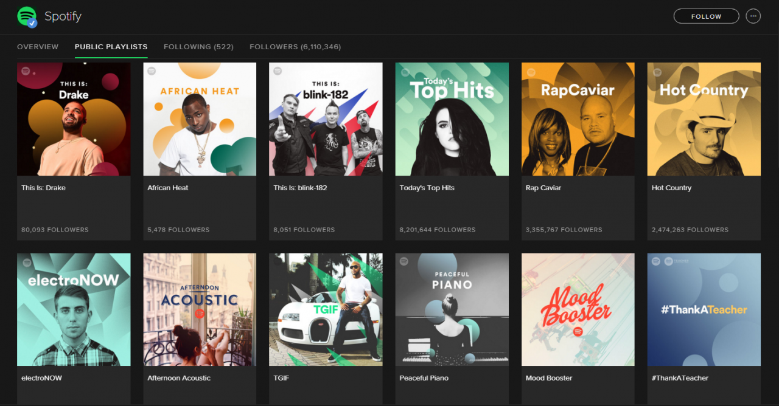The height and width of the screenshot is (406, 779).
Task: Click the electroNOW playlist cover
Action: 74,309
